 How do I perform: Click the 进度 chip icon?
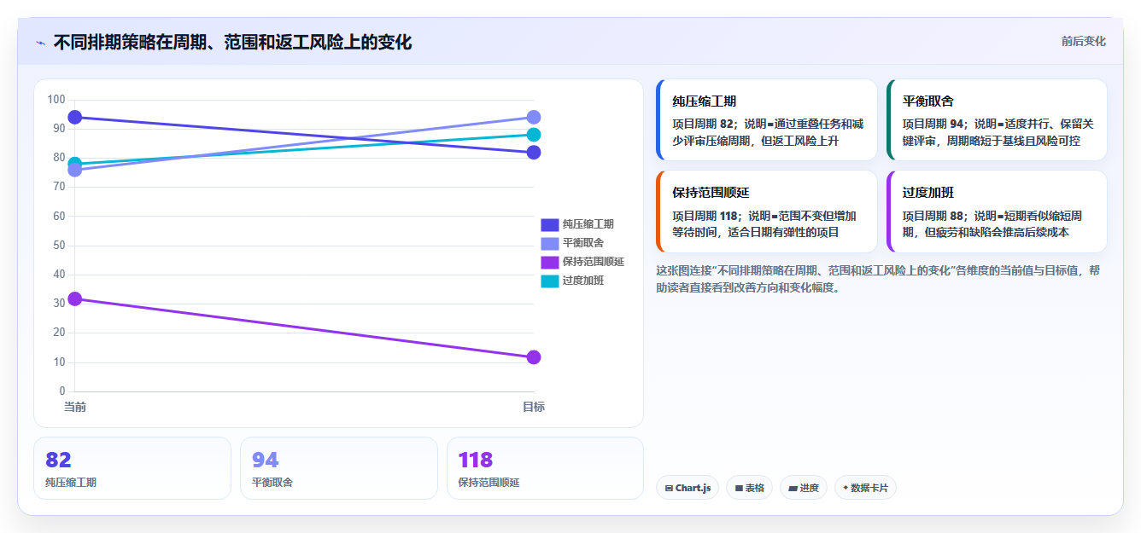(x=793, y=488)
